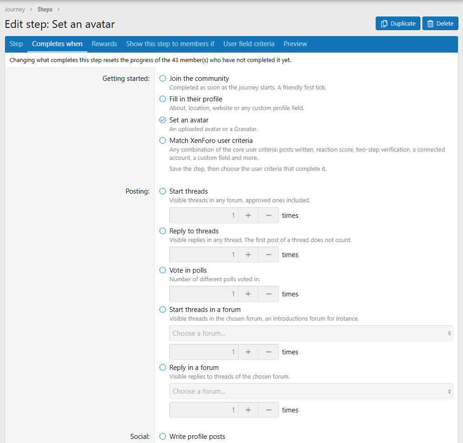Choose Match XenForo user criteria option
This screenshot has height=443, width=463.
[163, 141]
